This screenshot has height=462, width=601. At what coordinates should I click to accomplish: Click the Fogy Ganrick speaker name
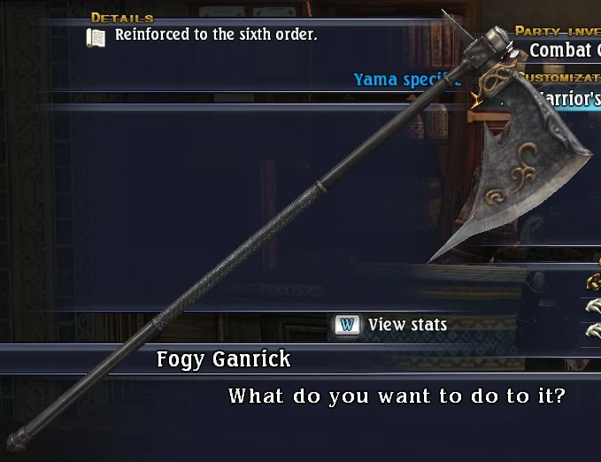[x=224, y=359]
